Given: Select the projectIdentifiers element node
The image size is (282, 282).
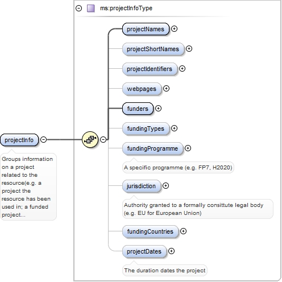Looking at the screenshot, I should point(150,69).
